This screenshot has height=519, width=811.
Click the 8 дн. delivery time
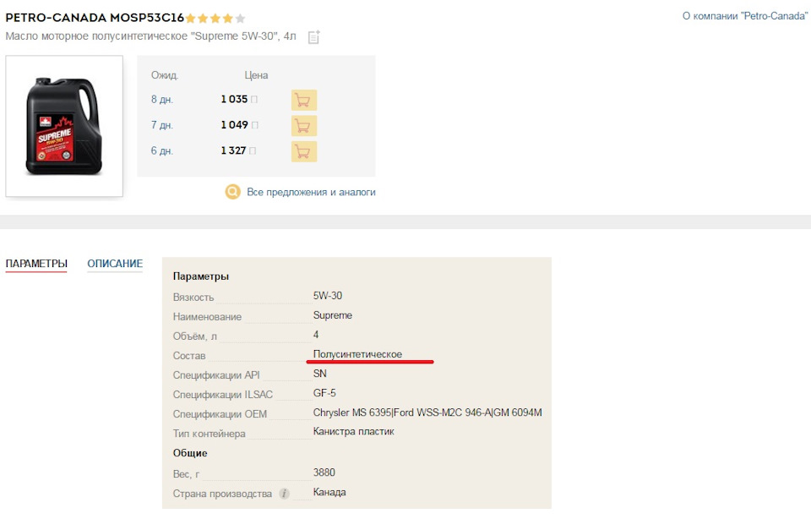162,100
